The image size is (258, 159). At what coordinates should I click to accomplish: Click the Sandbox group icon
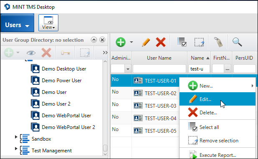tap(25, 139)
